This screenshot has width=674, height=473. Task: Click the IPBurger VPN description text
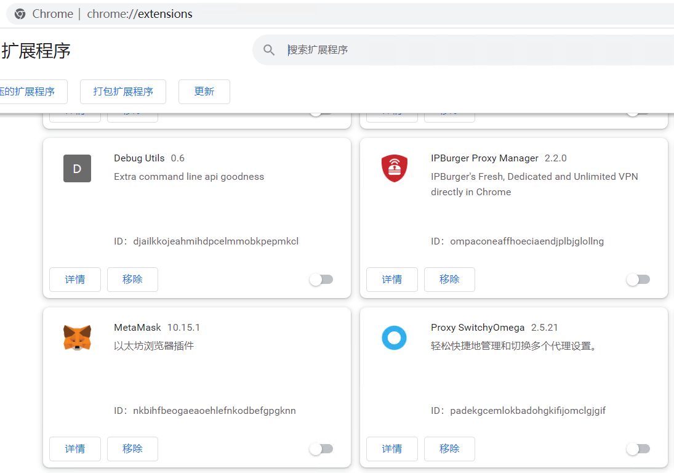tap(534, 185)
